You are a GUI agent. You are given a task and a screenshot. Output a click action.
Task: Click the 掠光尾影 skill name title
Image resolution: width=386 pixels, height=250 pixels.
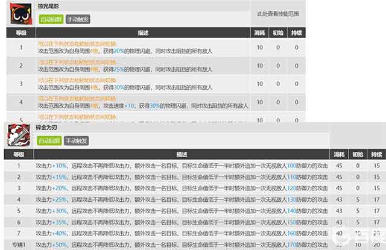click(48, 6)
